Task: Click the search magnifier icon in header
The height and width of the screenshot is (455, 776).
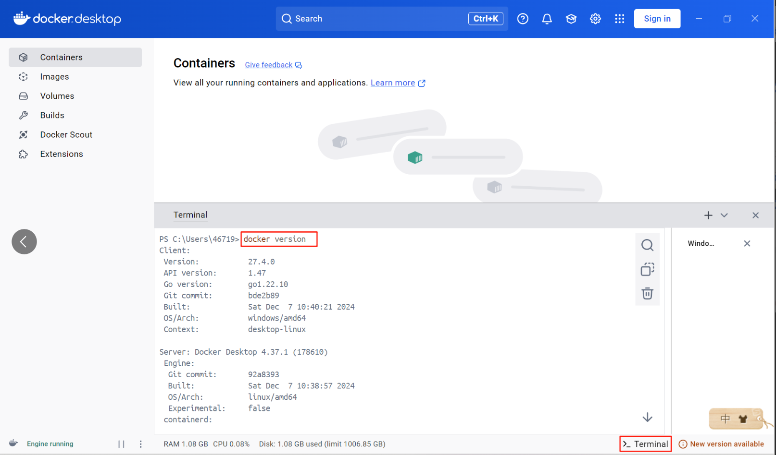Action: coord(287,19)
